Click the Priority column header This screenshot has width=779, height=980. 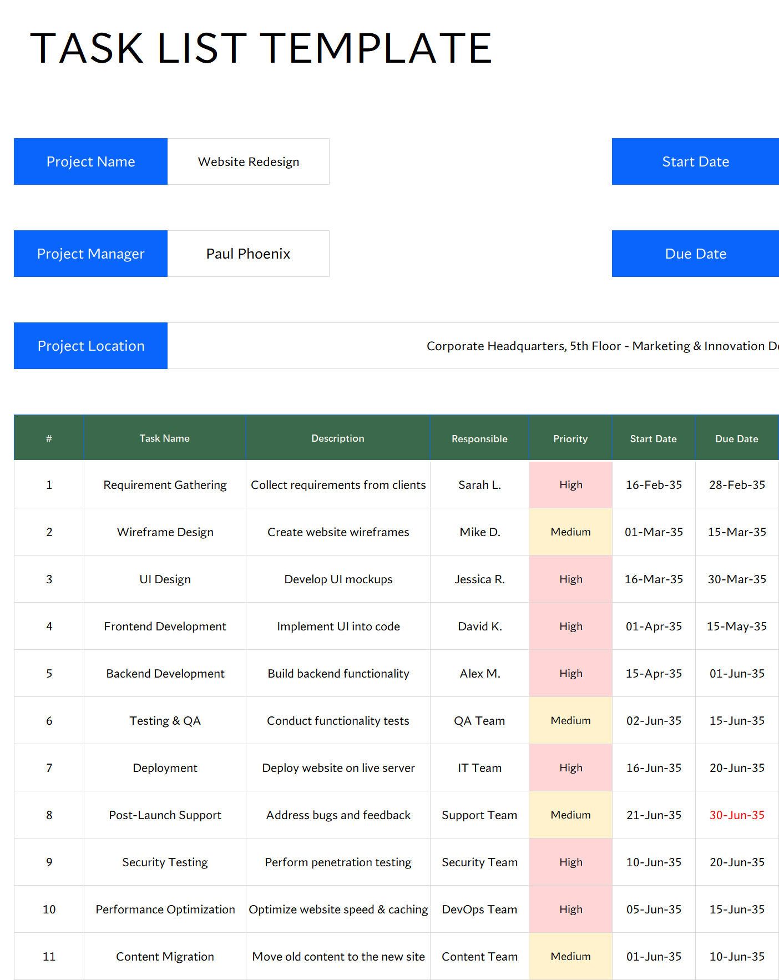pyautogui.click(x=570, y=438)
